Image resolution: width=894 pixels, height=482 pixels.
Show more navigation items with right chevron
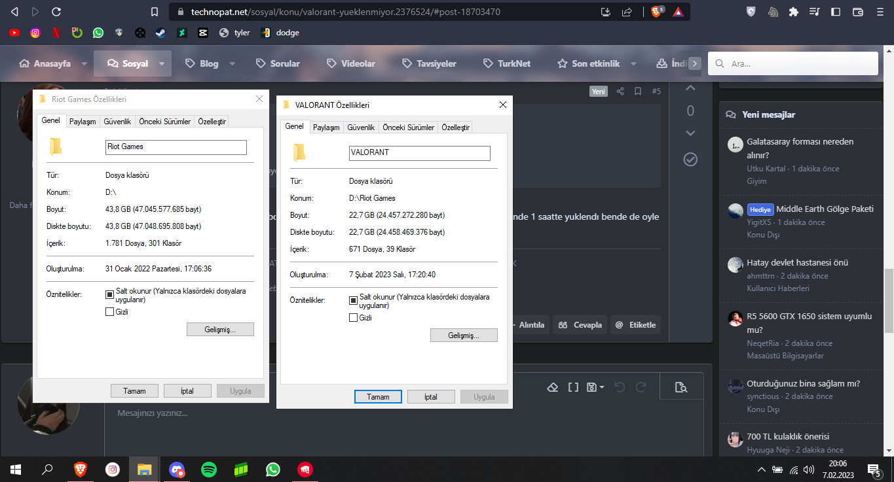pyautogui.click(x=695, y=63)
